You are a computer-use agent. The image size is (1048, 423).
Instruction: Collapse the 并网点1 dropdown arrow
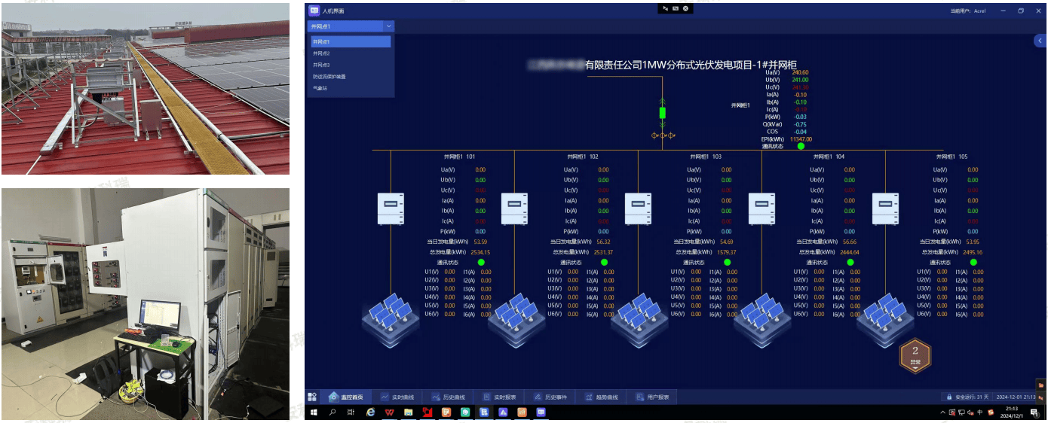tap(389, 26)
